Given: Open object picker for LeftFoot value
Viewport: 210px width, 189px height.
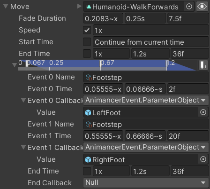Looking at the screenshot, I should 203,112.
